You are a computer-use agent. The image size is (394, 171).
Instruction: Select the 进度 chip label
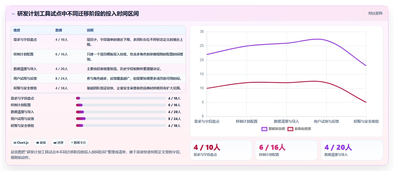pyautogui.click(x=60, y=143)
